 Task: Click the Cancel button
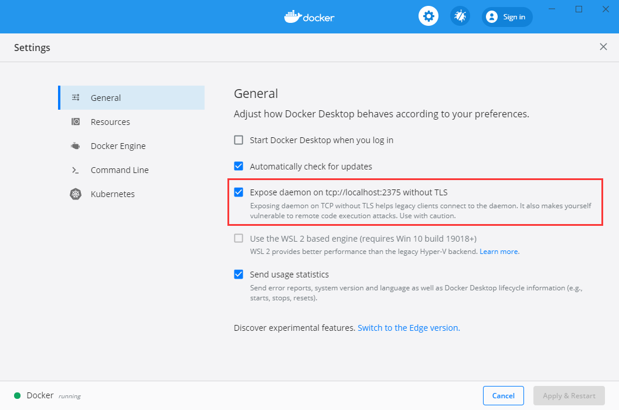pos(504,395)
